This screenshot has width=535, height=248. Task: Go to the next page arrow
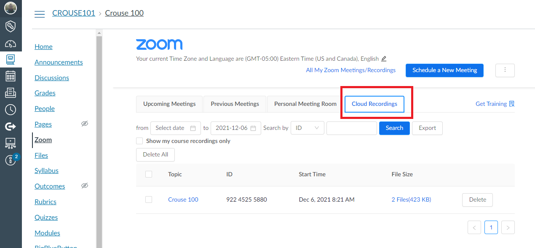508,227
